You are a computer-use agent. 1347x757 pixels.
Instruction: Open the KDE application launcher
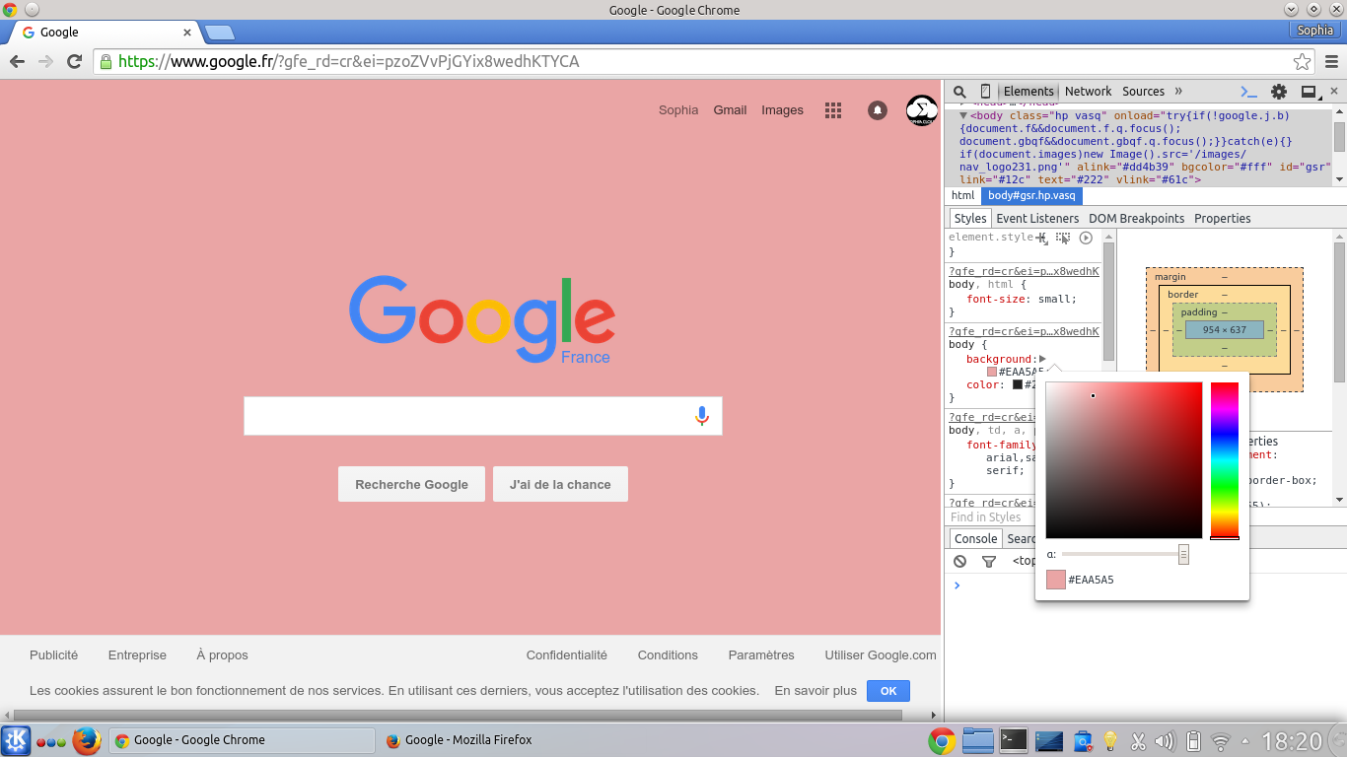coord(16,740)
